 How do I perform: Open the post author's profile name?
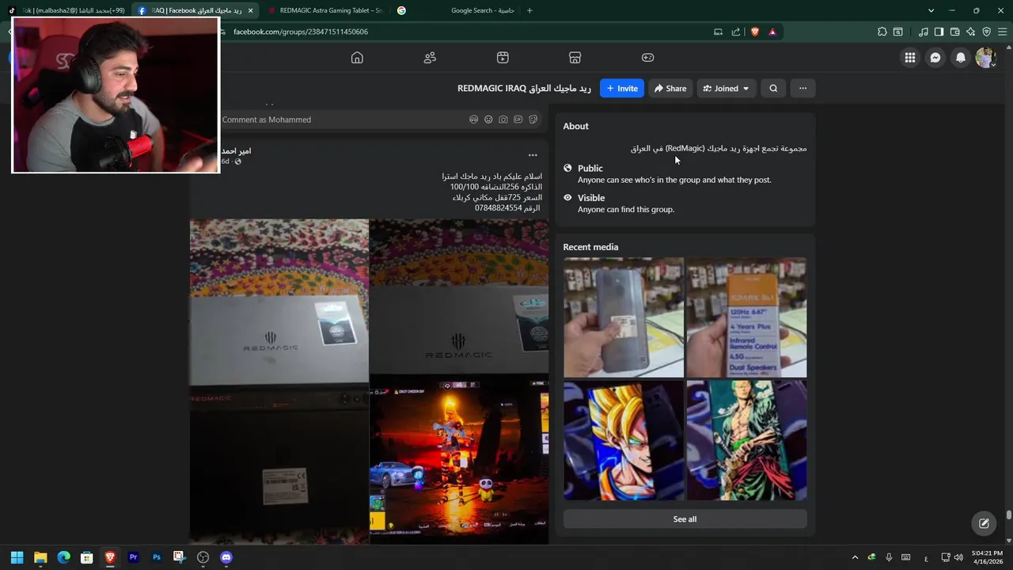236,150
